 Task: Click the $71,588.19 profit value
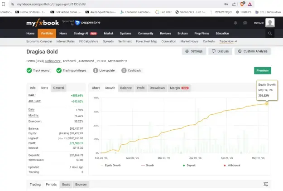77,143
